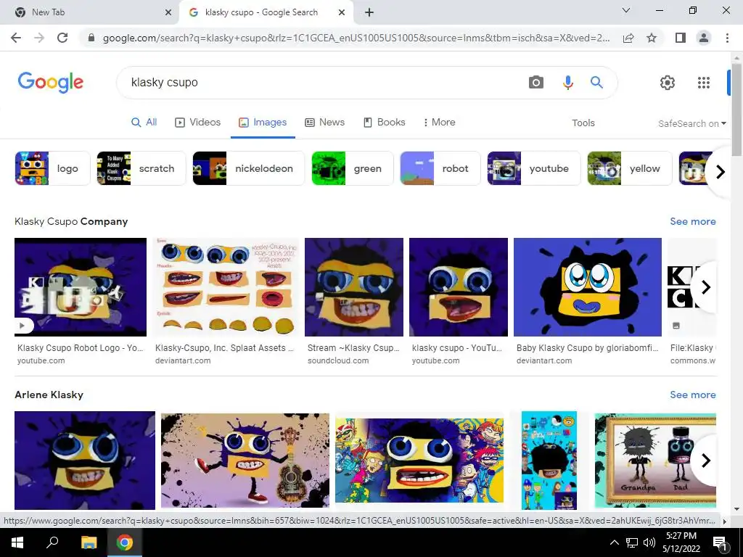Filter images by yellow chip
This screenshot has height=557, width=743.
tap(630, 168)
